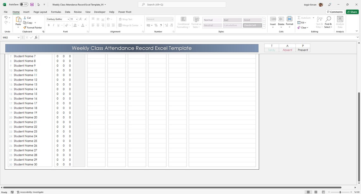
Task: Save the workbook with the Save icon
Action: click(32, 4)
